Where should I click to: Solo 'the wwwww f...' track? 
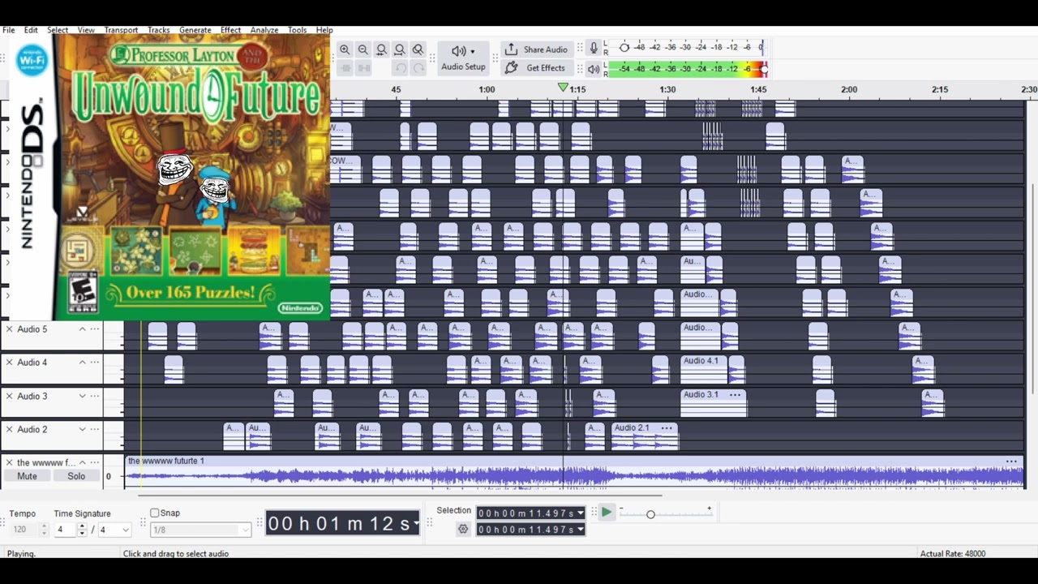76,476
